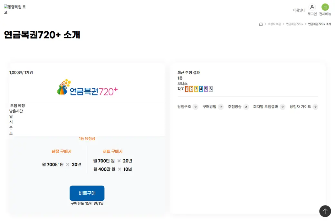Screen dimensions: 335x221
Task: Click the 최근 추첨 결과 heading
Action: [x=189, y=73]
